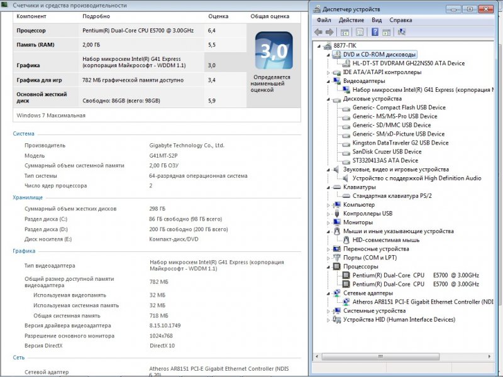The height and width of the screenshot is (377, 503).
Task: Open the Файл menu
Action: (324, 20)
